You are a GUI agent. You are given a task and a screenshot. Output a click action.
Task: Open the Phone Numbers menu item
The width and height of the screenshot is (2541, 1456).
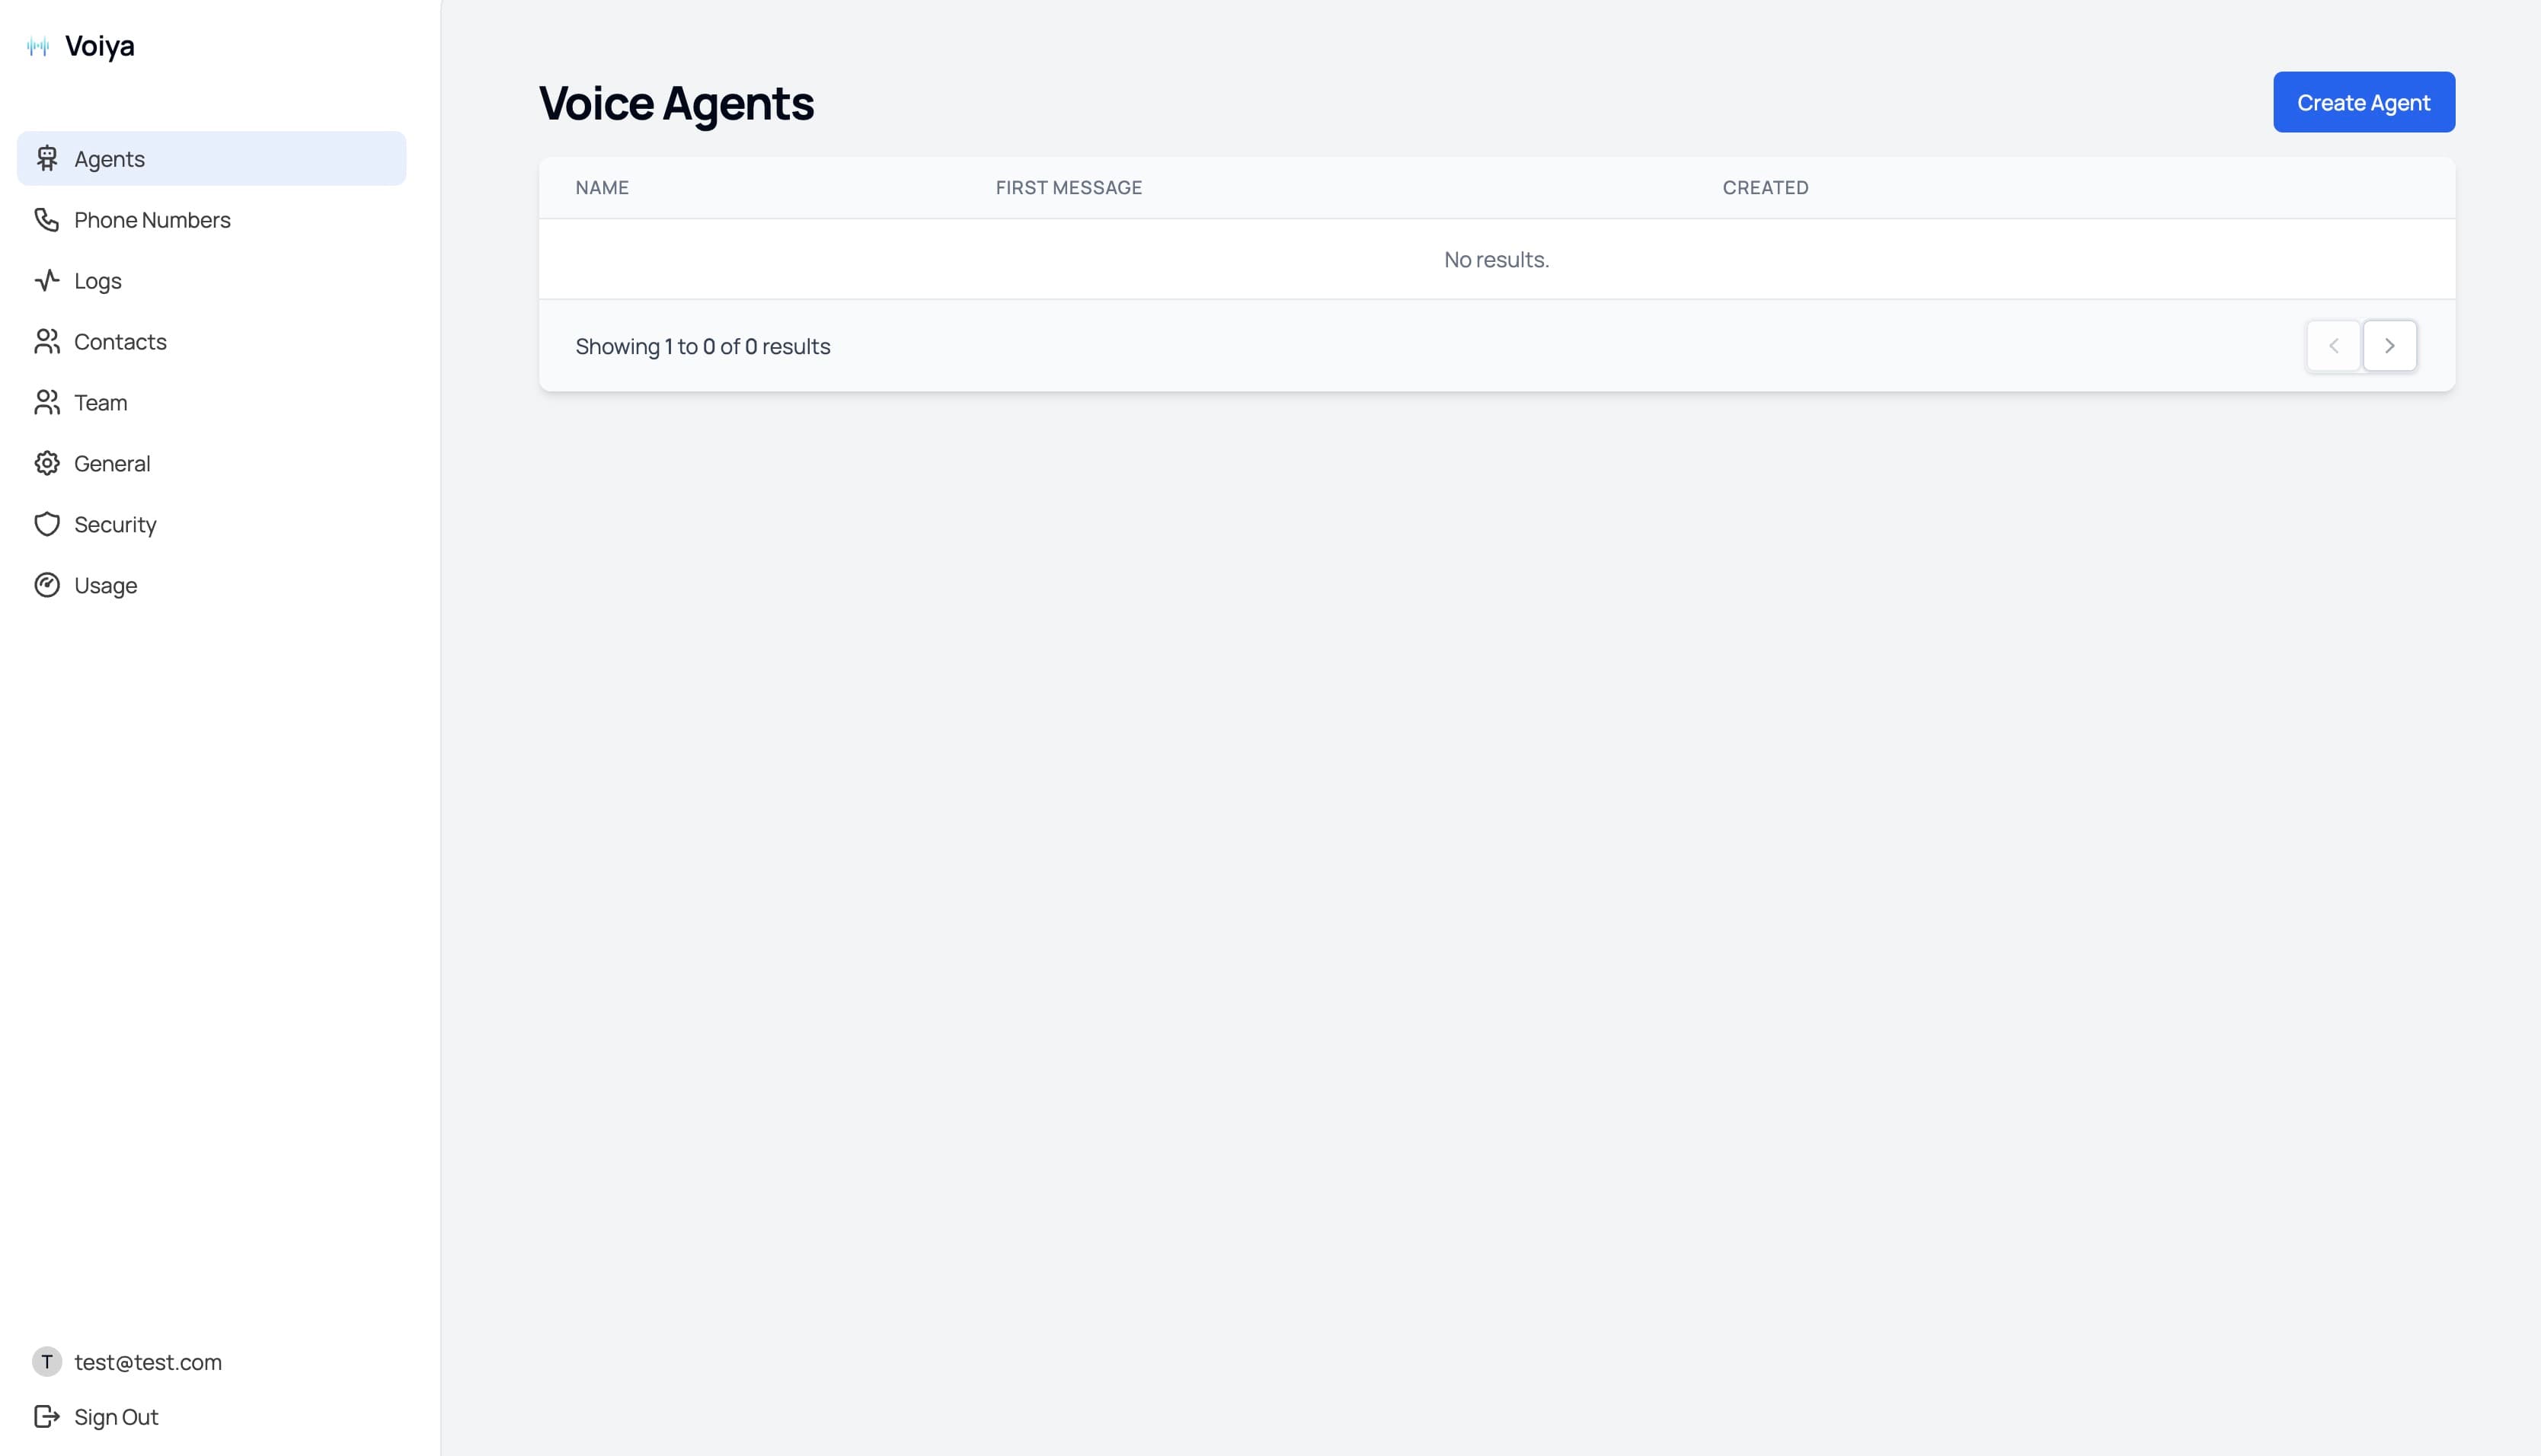(212, 219)
